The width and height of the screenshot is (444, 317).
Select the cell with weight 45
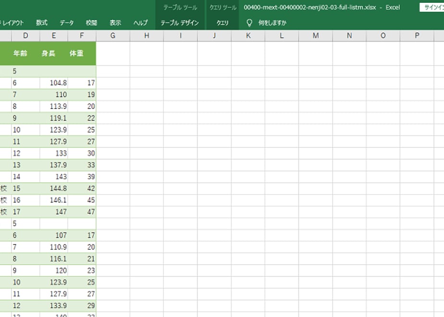click(82, 200)
